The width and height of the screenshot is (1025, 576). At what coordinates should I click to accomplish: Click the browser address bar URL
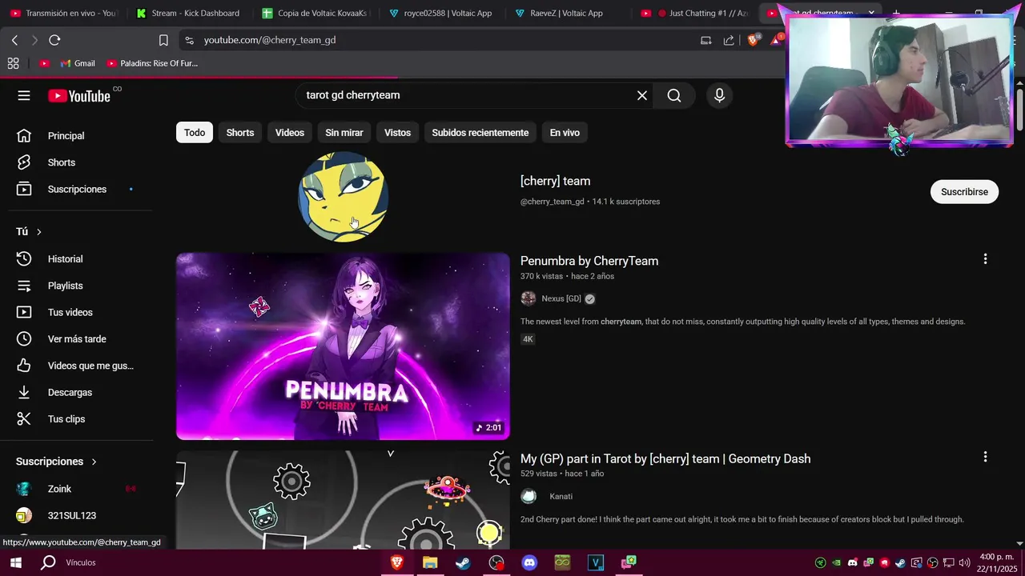coord(270,40)
